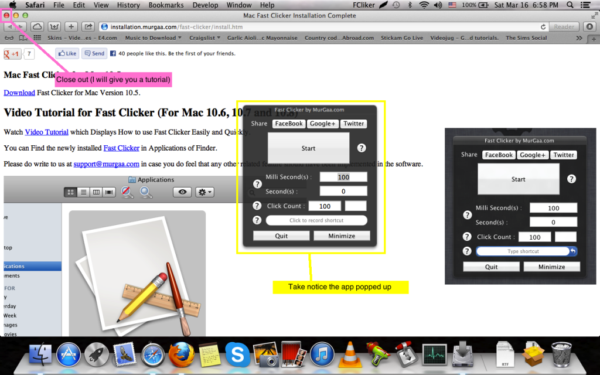
Task: Open help beside the Click to record shortcut field
Action: pos(257,220)
